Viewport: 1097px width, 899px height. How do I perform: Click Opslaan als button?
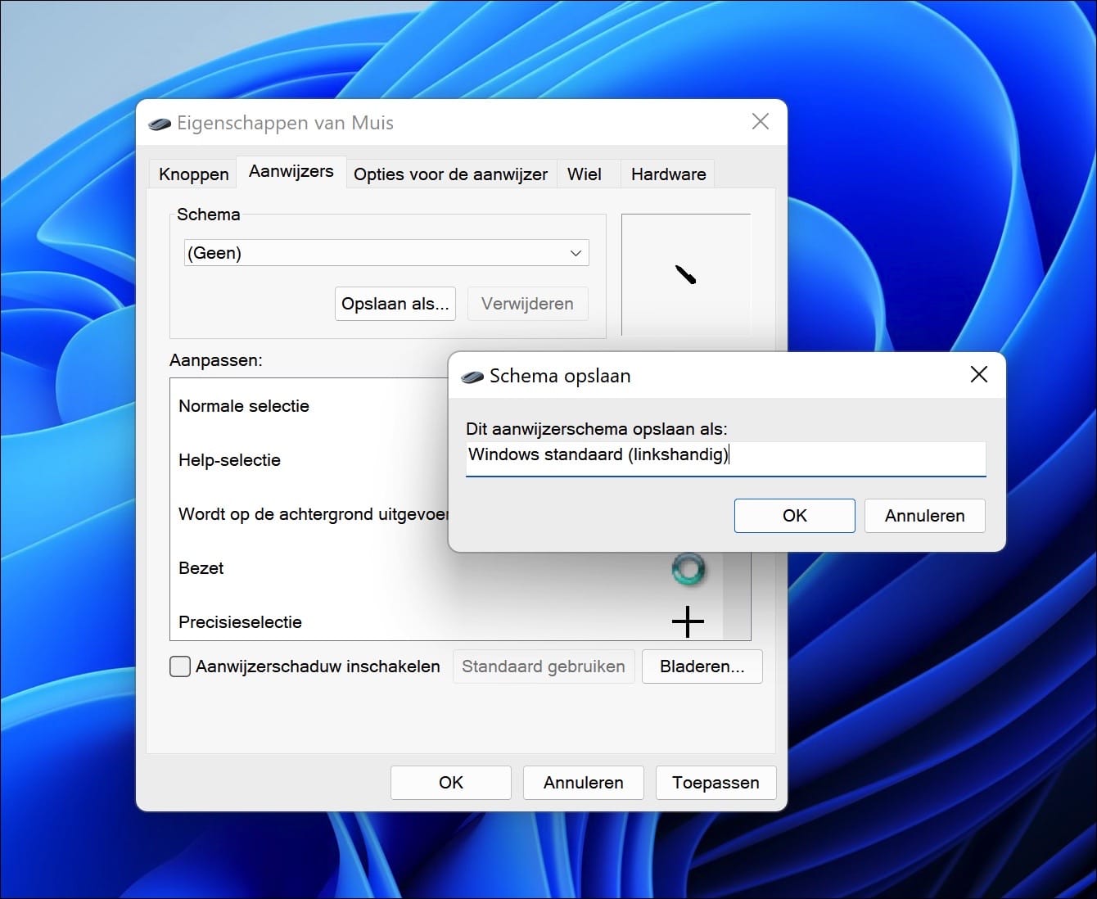tap(395, 304)
